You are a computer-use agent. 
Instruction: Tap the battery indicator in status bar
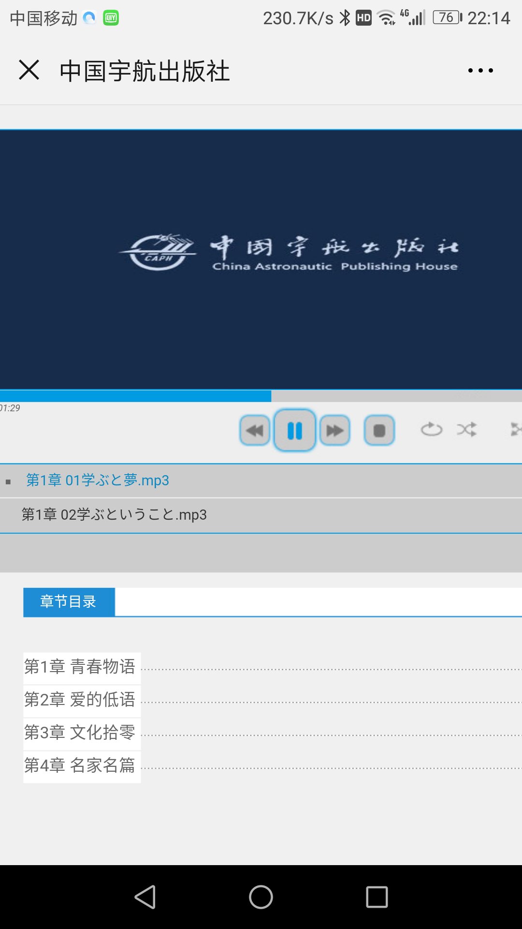[x=448, y=18]
